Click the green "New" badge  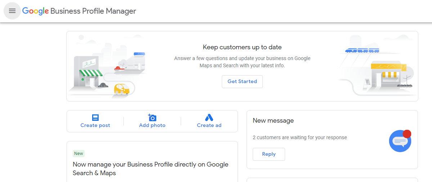click(78, 154)
